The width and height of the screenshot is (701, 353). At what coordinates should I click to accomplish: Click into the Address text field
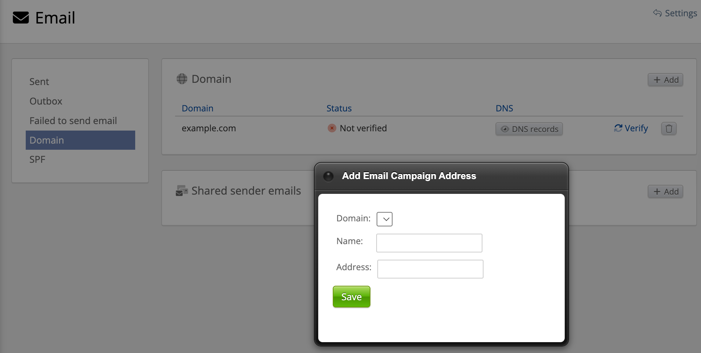[x=430, y=269]
